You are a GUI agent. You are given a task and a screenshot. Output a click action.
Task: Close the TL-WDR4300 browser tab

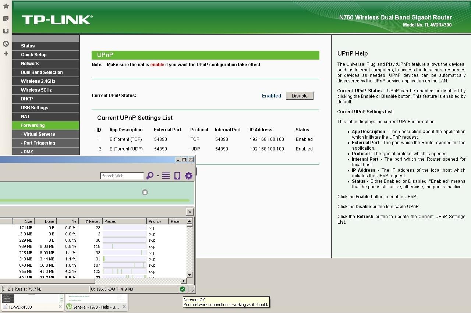[60, 307]
